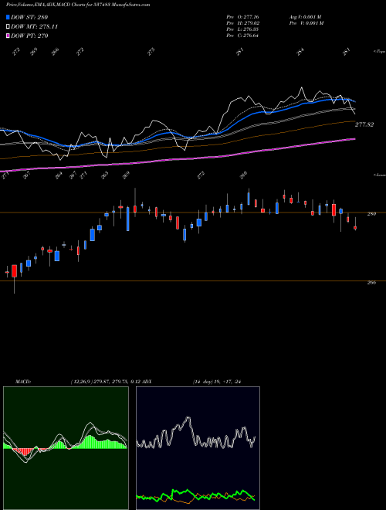Select the DOW PT: 270 legend label
Screen dimensions: 386x510
click(29, 36)
